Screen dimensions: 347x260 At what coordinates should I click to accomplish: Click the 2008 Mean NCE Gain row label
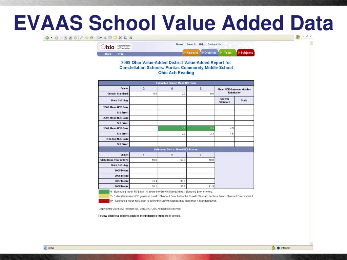[116, 128]
